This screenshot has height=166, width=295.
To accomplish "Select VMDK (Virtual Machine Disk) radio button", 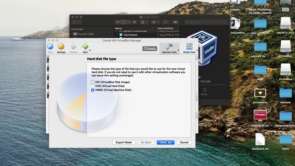I will click(92, 90).
